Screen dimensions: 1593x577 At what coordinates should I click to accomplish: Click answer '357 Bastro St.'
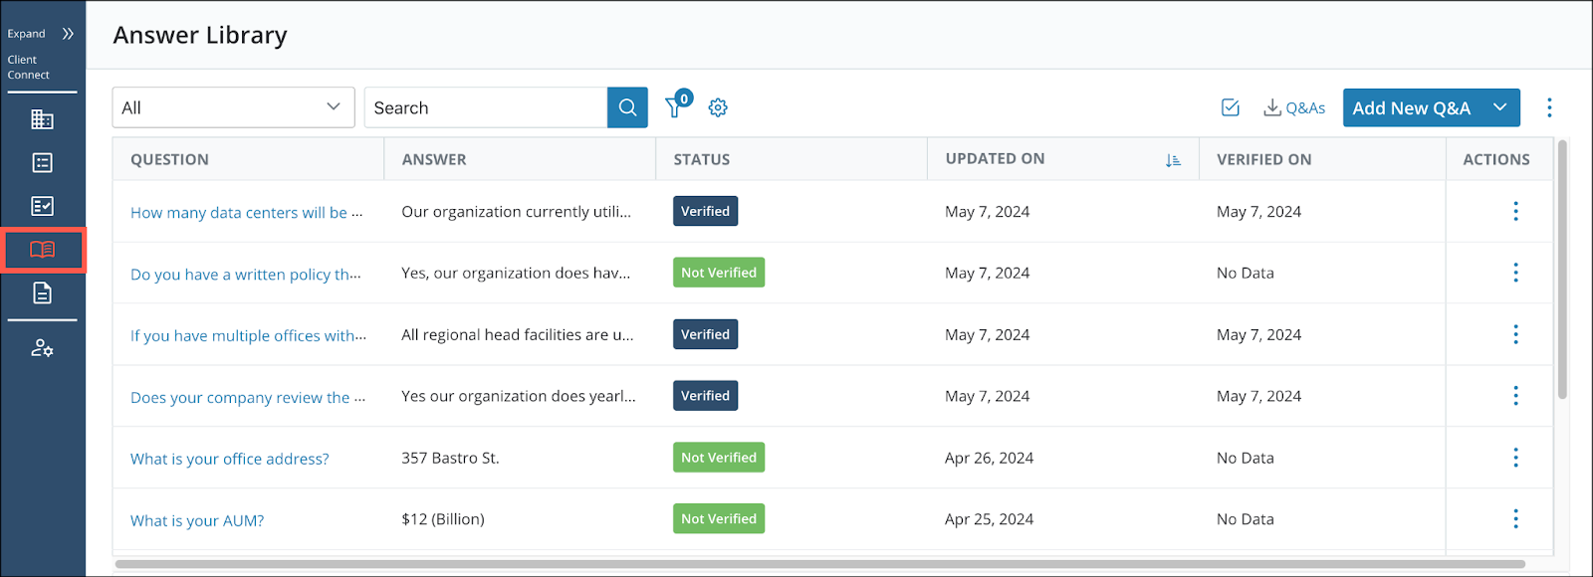click(450, 458)
